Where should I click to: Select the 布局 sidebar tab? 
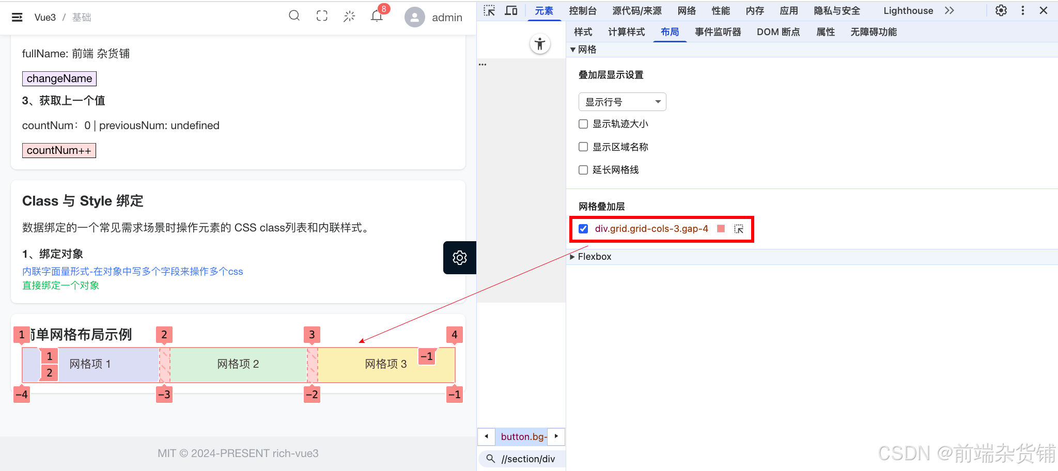point(670,32)
